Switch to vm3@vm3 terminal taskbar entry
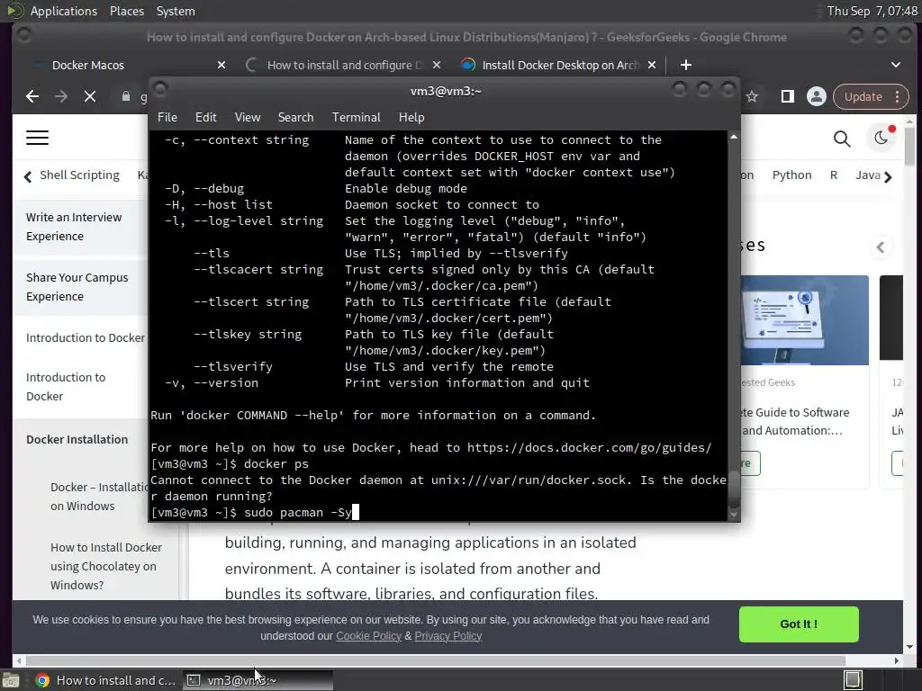The image size is (922, 691). click(x=258, y=680)
